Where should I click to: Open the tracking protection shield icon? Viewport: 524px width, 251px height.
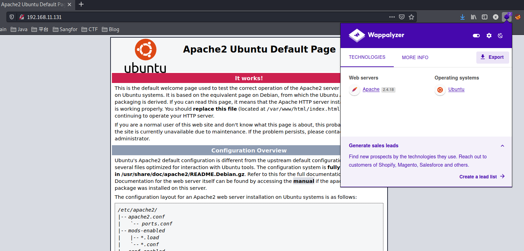point(12,17)
